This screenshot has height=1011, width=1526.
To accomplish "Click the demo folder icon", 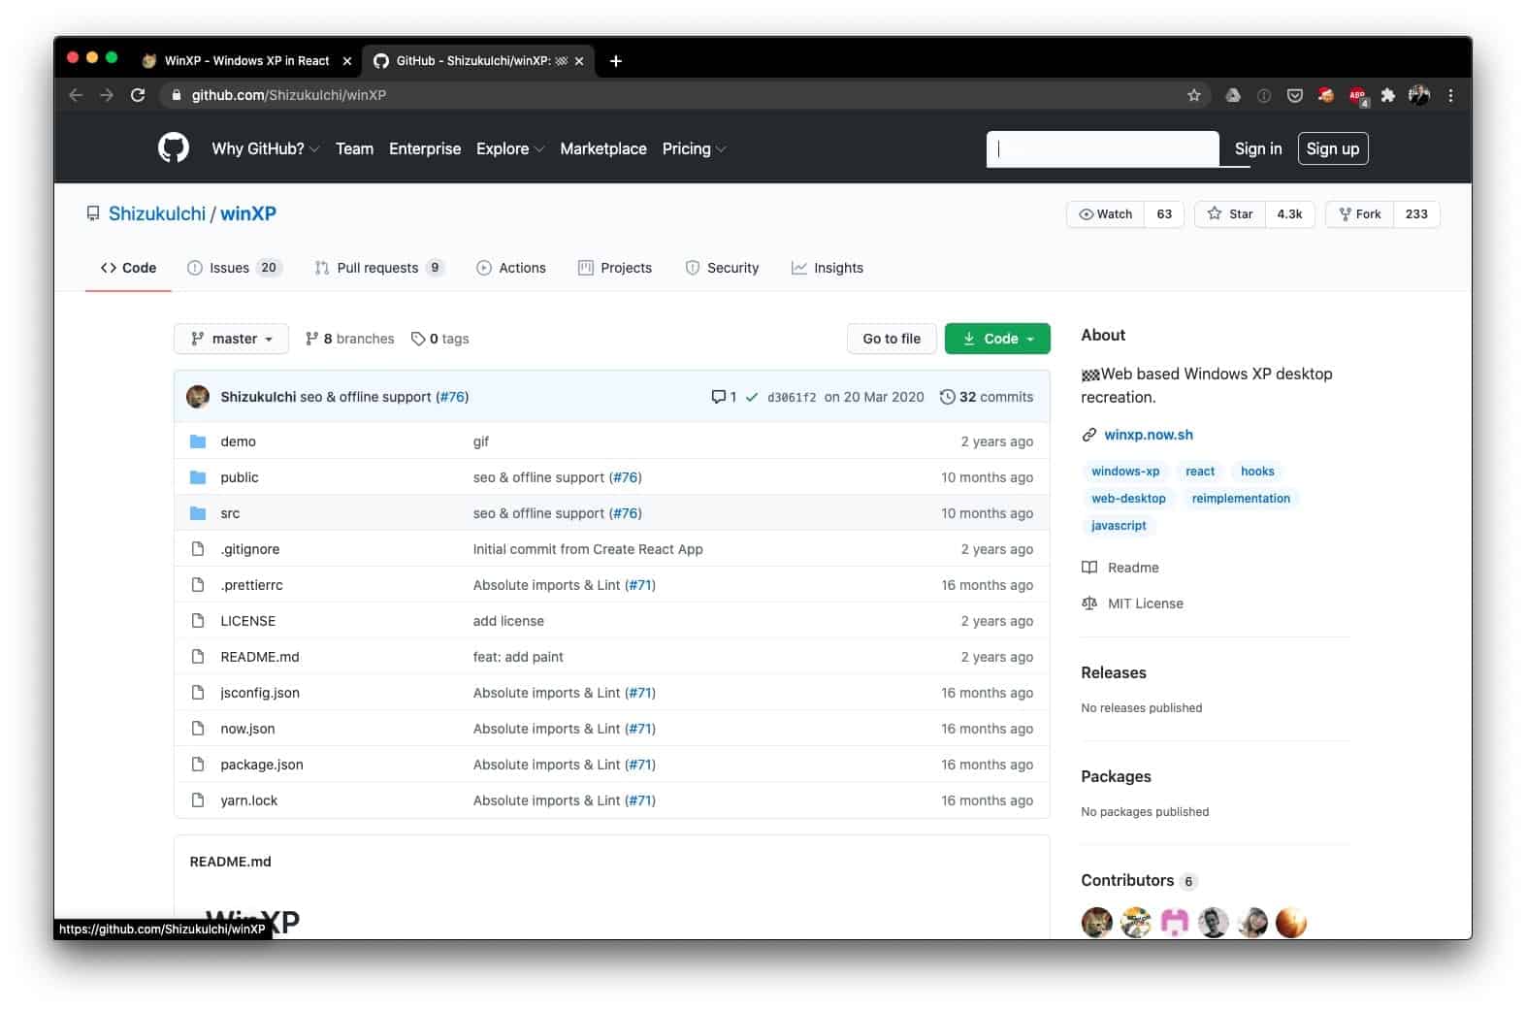I will click(x=198, y=441).
